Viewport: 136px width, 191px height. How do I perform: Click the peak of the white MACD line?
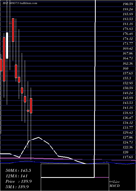(x=39, y=137)
